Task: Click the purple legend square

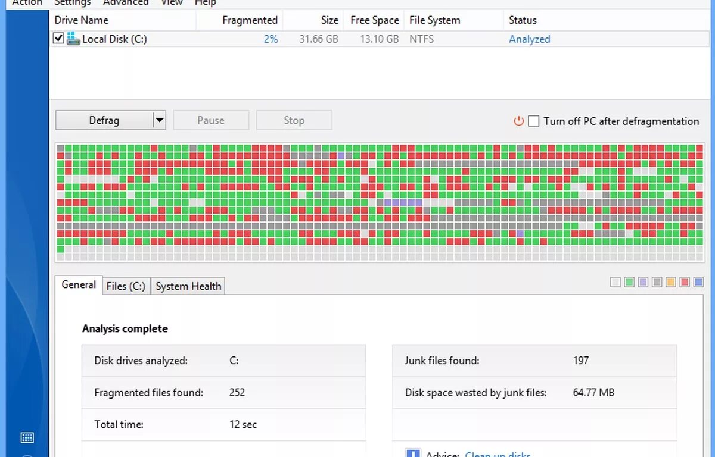Action: [x=643, y=282]
